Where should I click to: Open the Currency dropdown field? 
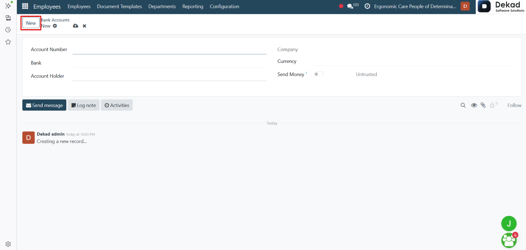[x=413, y=61]
